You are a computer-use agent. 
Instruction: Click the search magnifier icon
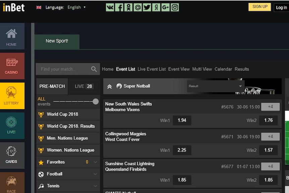pos(94,69)
